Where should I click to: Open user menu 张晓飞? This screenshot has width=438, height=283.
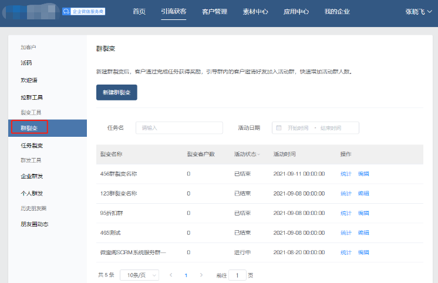pyautogui.click(x=420, y=12)
